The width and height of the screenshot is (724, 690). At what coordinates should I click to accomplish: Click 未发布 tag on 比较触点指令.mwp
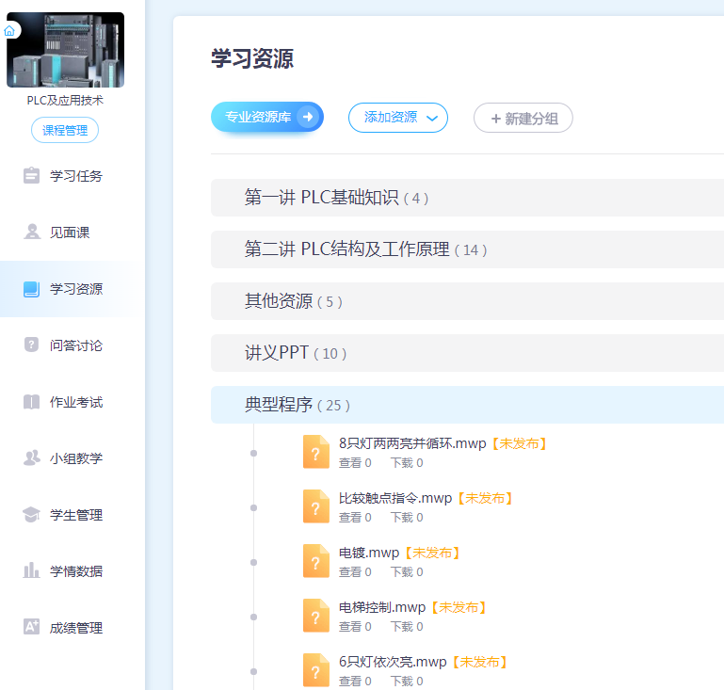[x=485, y=498]
